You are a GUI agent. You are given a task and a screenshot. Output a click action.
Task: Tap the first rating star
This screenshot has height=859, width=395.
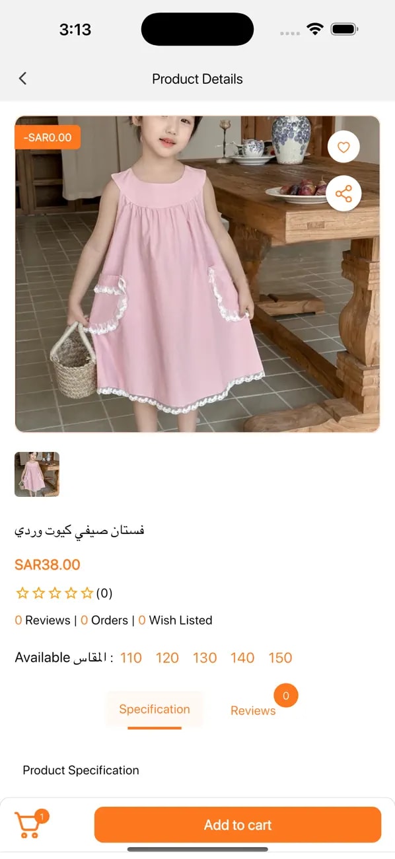pos(22,593)
